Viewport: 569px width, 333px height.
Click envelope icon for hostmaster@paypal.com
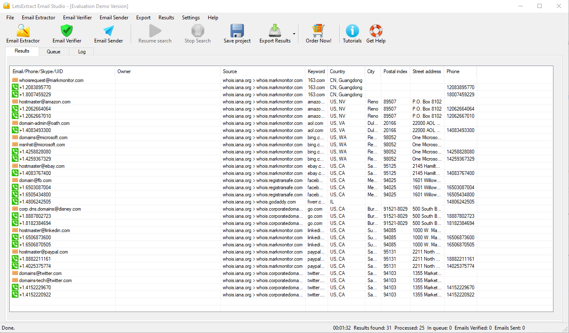coord(15,252)
